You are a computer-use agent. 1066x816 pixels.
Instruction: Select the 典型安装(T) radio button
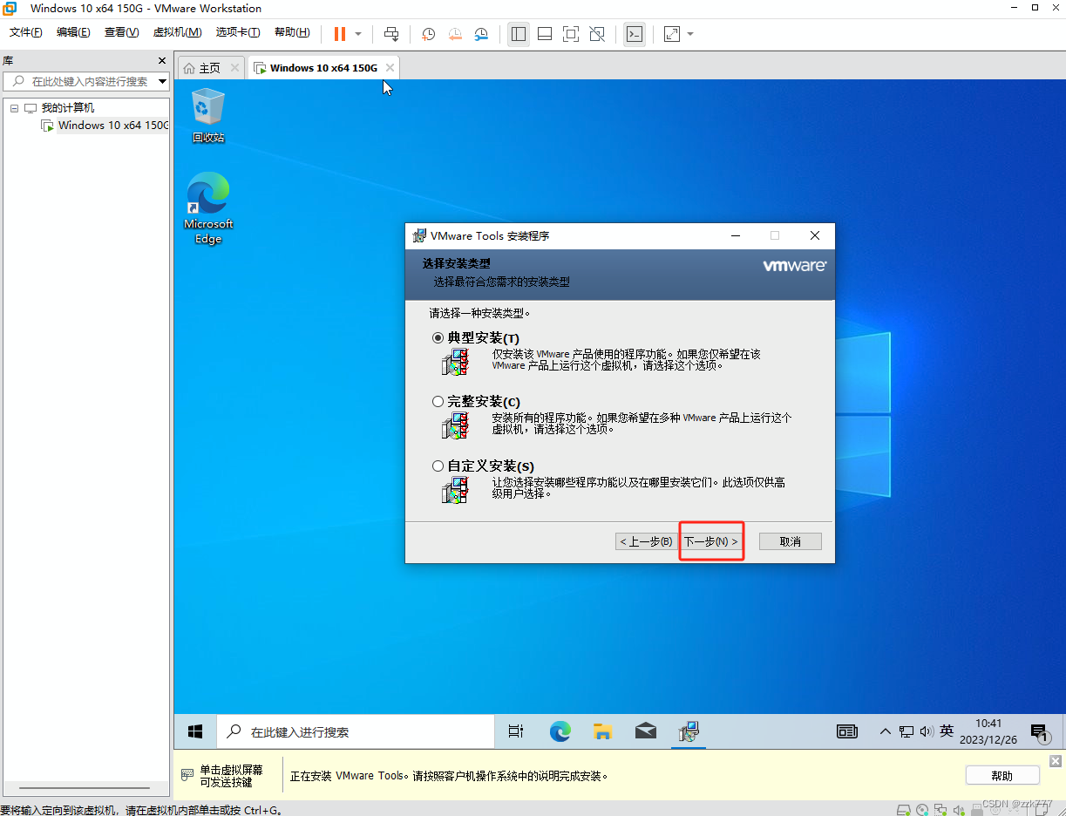coord(438,337)
